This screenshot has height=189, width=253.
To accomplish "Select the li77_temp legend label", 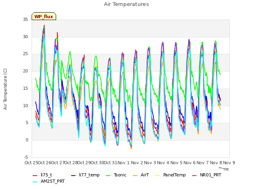I will (89, 175).
